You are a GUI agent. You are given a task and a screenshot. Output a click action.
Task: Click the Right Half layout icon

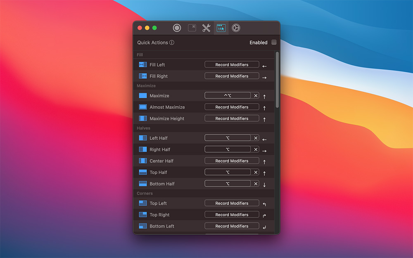143,149
